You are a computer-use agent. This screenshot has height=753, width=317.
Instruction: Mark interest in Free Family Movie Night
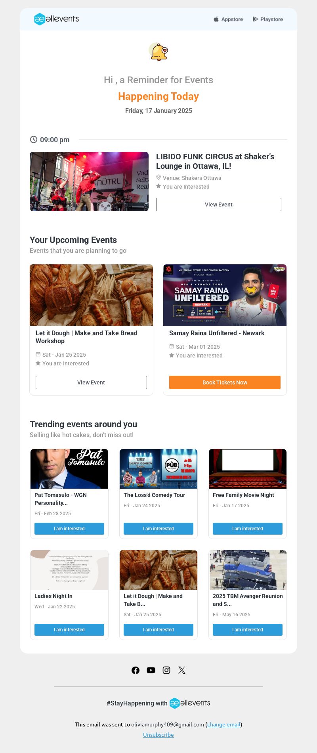tap(248, 529)
